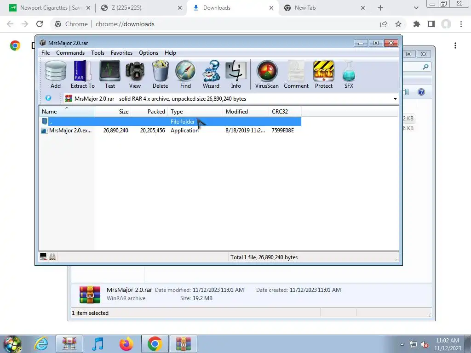Screen dimensions: 471x353
Task: Click the Chrome taskbar button
Action: [155, 344]
